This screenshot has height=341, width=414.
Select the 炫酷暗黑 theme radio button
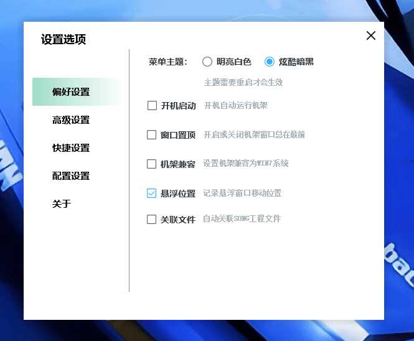click(270, 62)
